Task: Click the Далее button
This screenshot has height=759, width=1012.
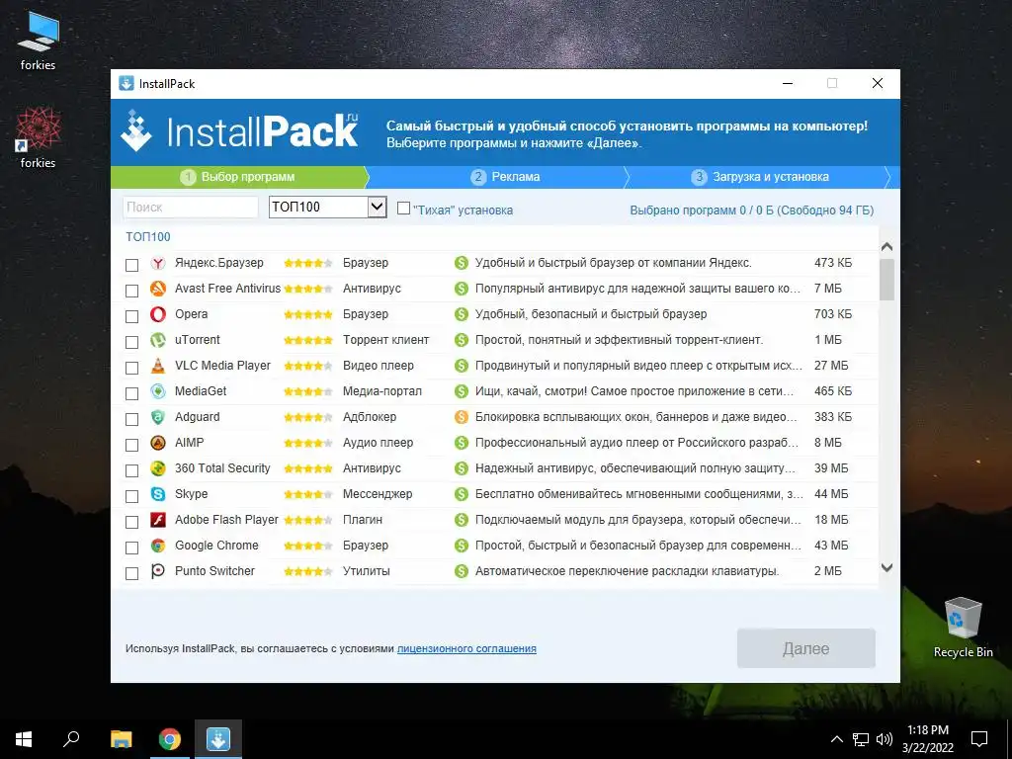Action: click(x=806, y=648)
